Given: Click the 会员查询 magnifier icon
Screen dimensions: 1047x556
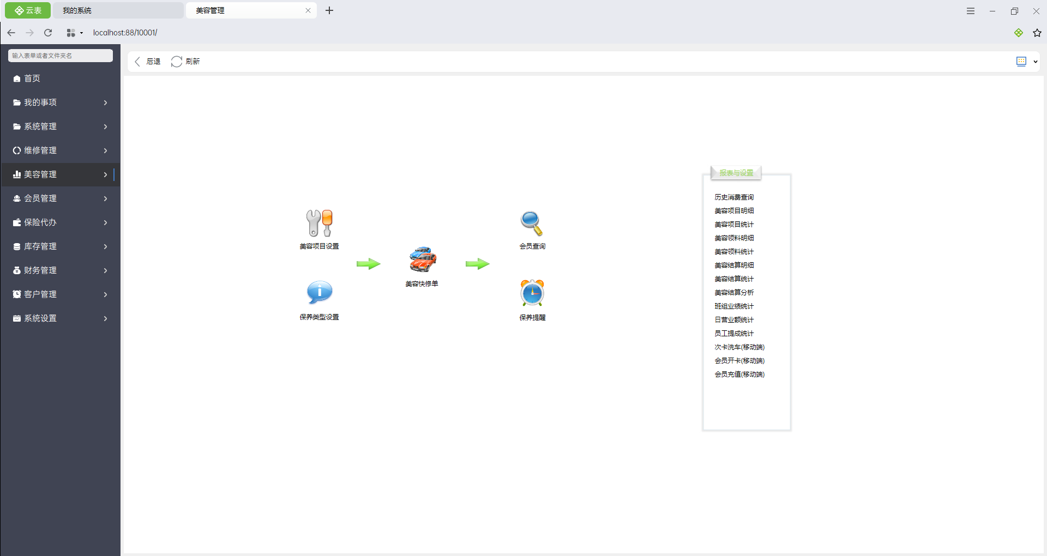Looking at the screenshot, I should pyautogui.click(x=532, y=223).
